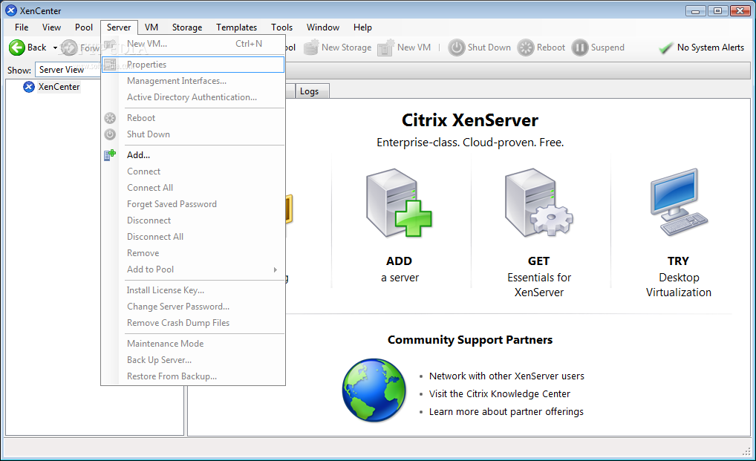
Task: Click the Properties icon in Server menu
Action: (110, 65)
